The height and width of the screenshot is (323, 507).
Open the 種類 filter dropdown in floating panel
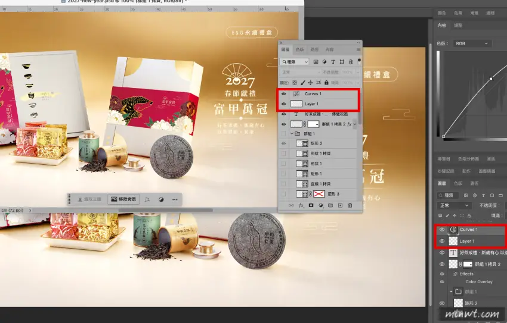click(294, 62)
